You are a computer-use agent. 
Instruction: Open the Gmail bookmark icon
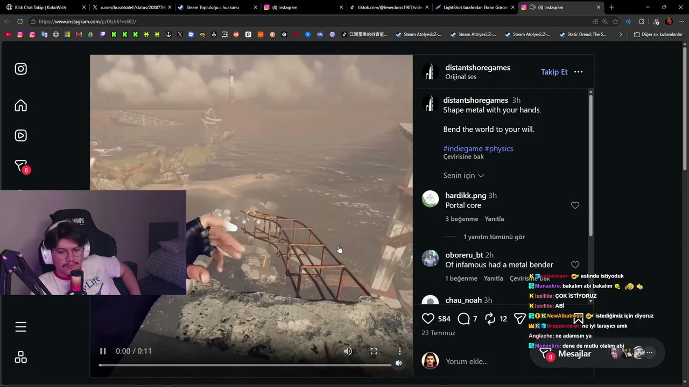point(79,34)
